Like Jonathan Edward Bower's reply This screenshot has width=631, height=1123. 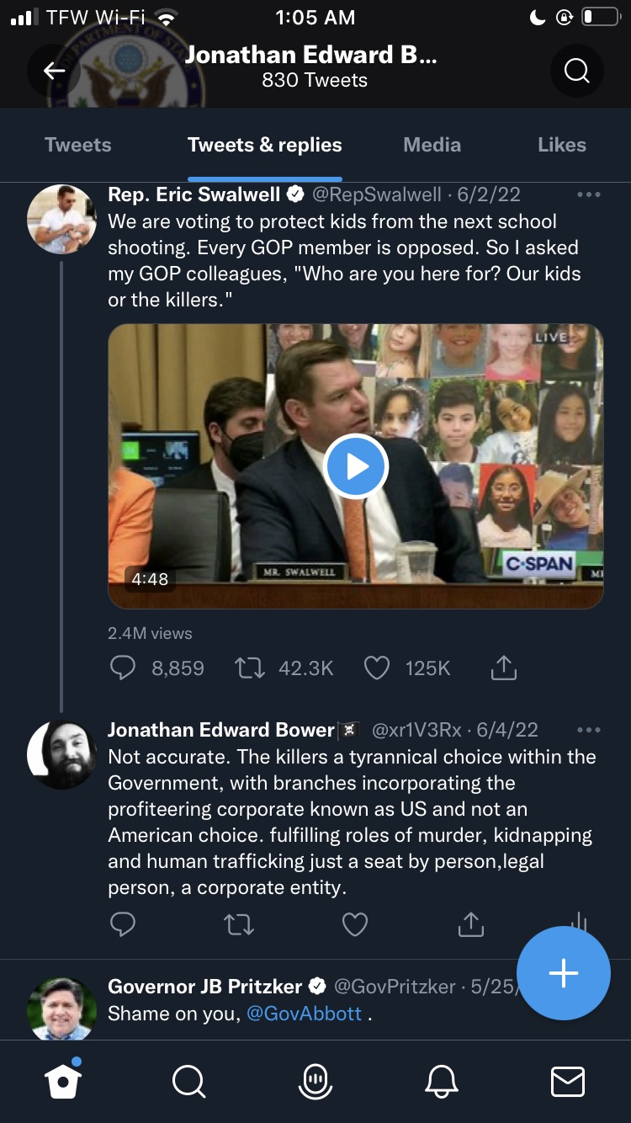[355, 924]
